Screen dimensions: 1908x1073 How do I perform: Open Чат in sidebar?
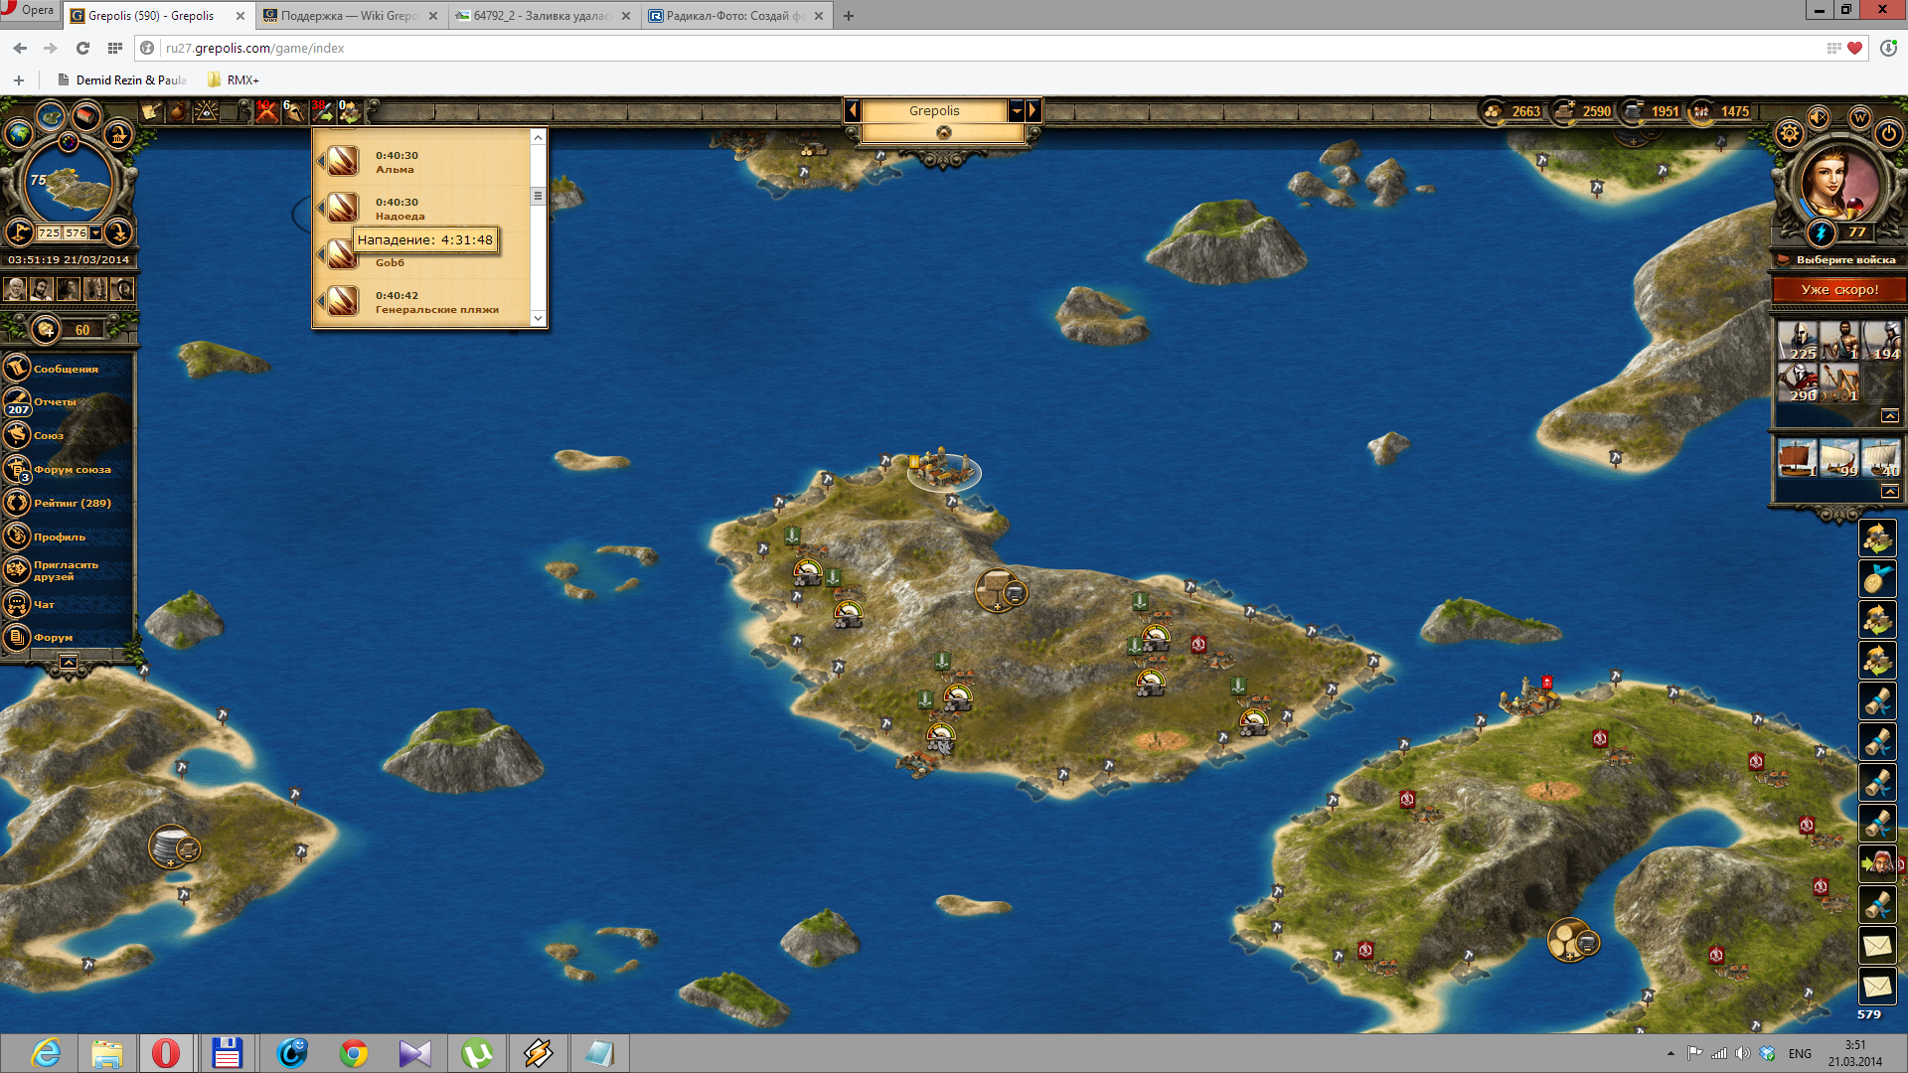click(44, 605)
